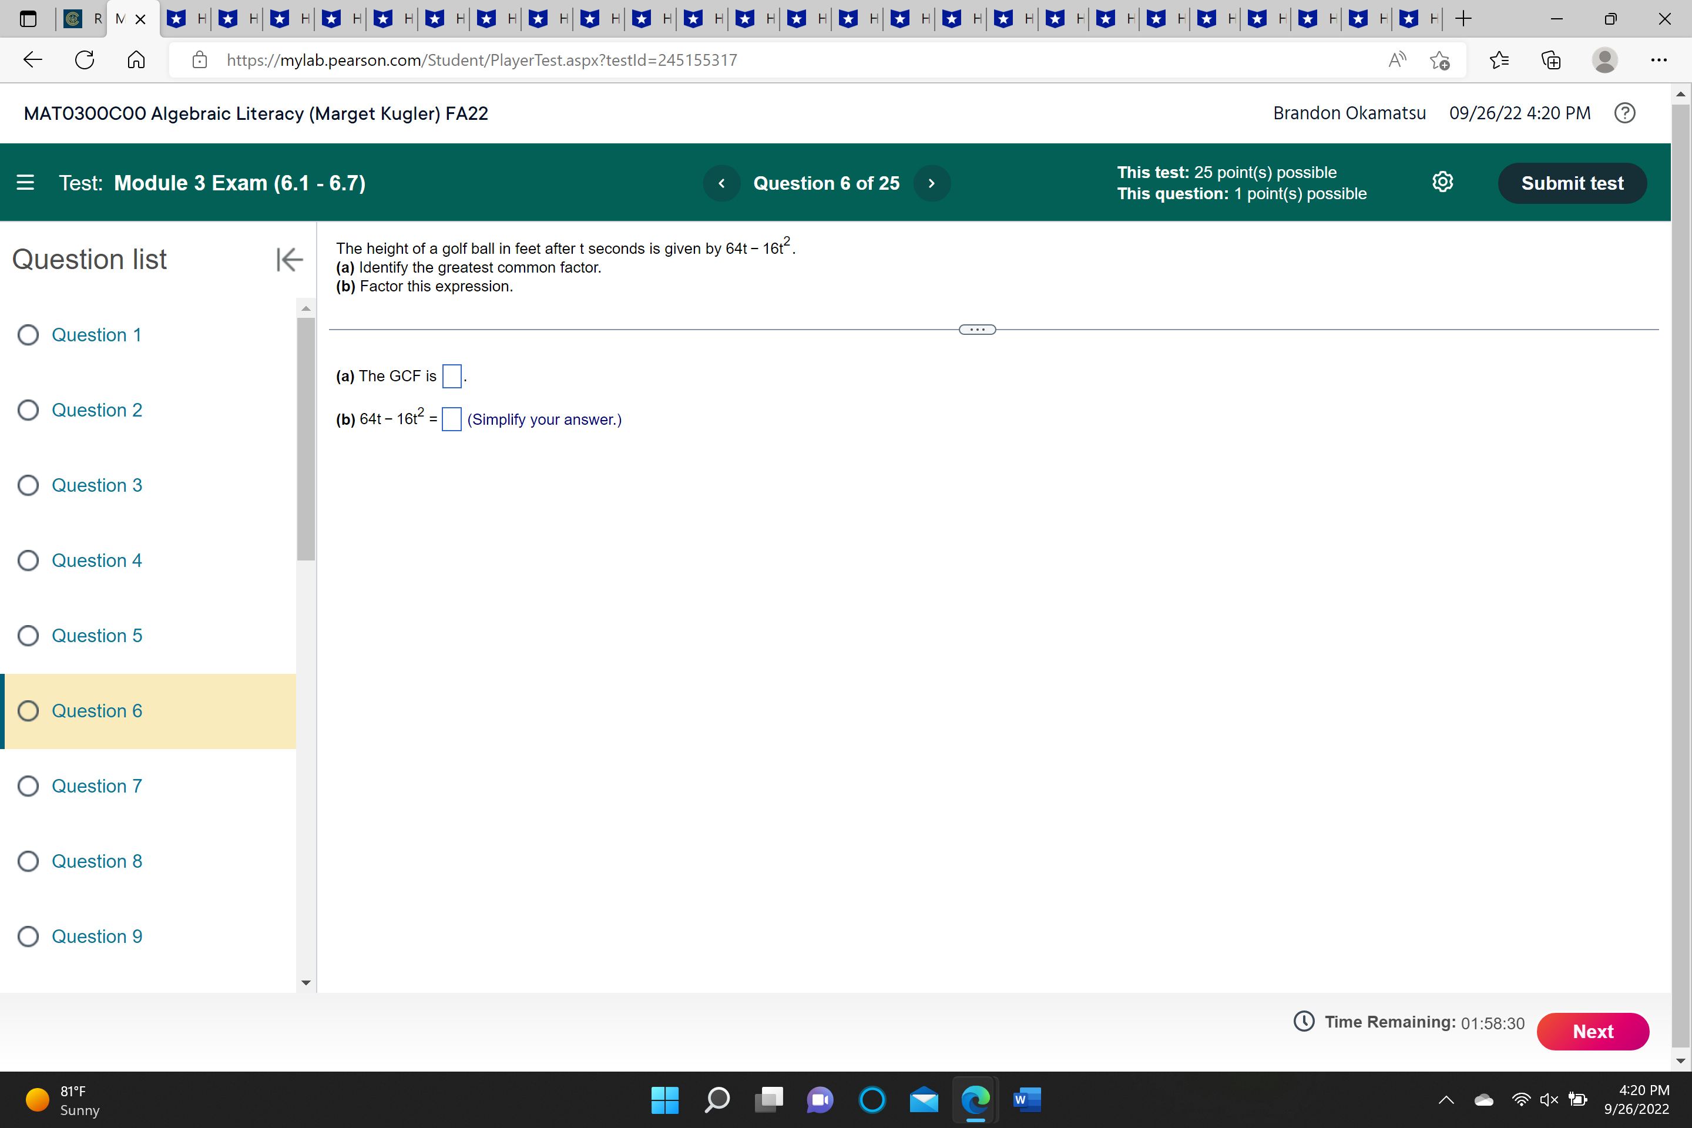
Task: Open the hamburger menu beside Test title
Action: (25, 183)
